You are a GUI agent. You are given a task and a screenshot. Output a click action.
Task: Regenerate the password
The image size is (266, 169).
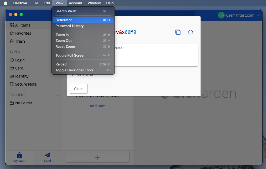[x=190, y=32]
